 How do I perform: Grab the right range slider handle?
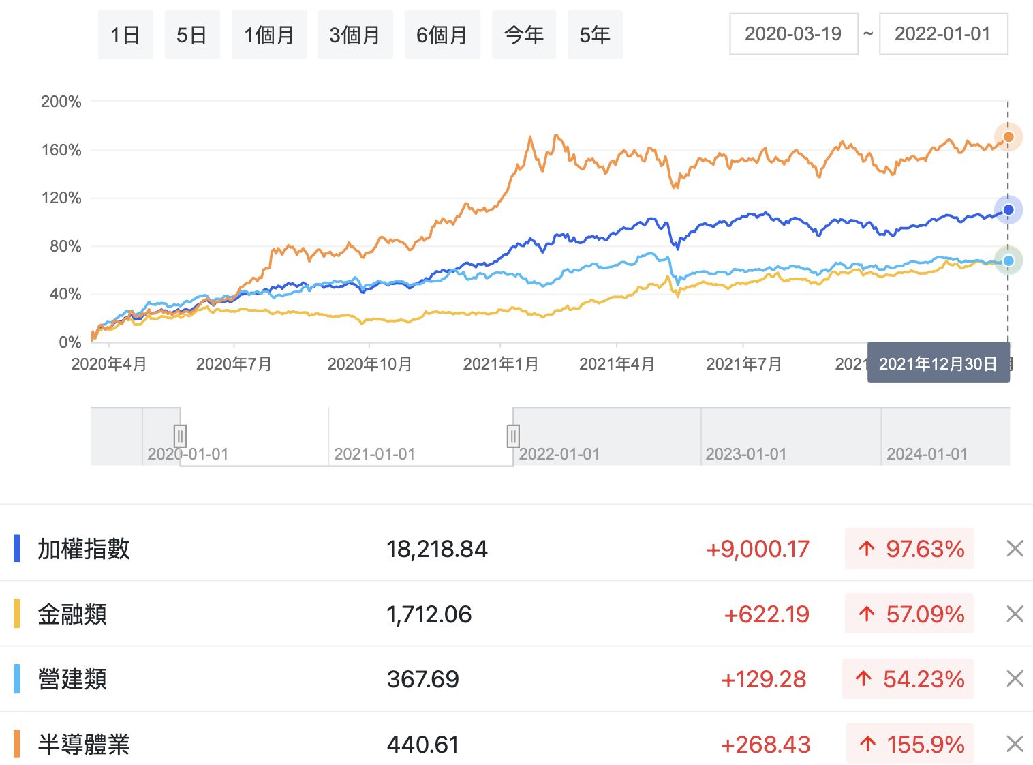pos(513,435)
